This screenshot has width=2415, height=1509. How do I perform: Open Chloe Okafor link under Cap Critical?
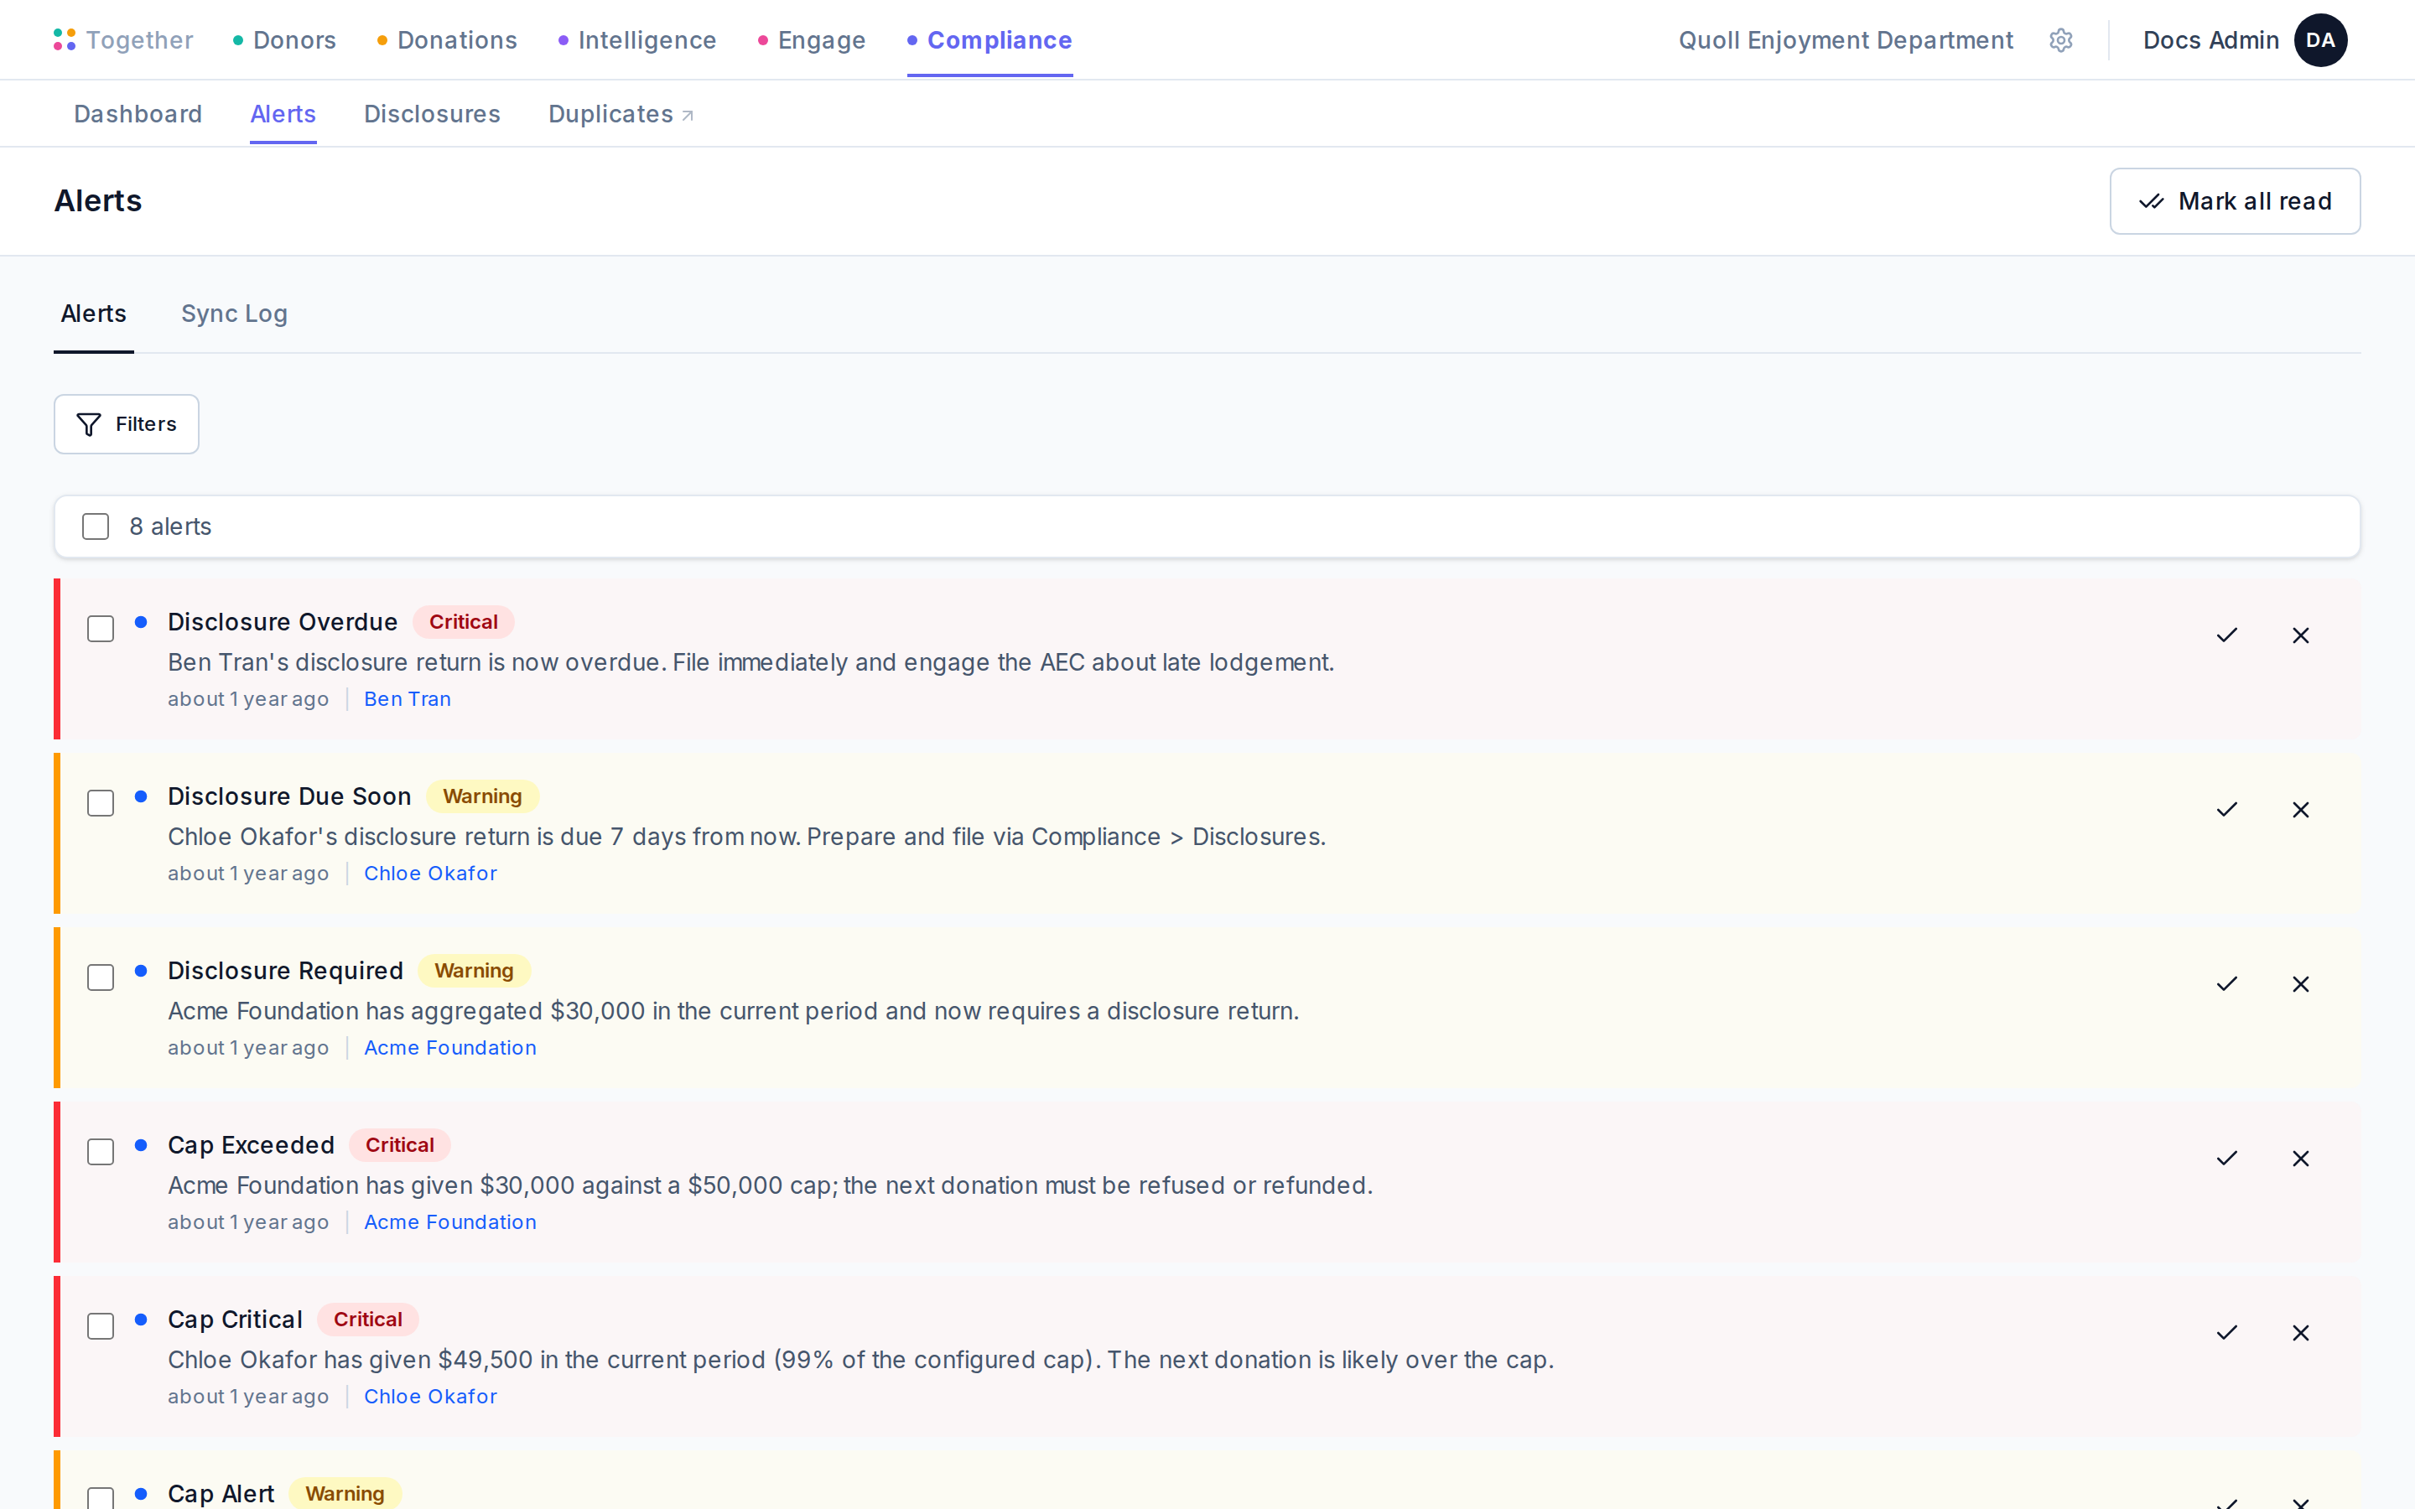(x=430, y=1396)
